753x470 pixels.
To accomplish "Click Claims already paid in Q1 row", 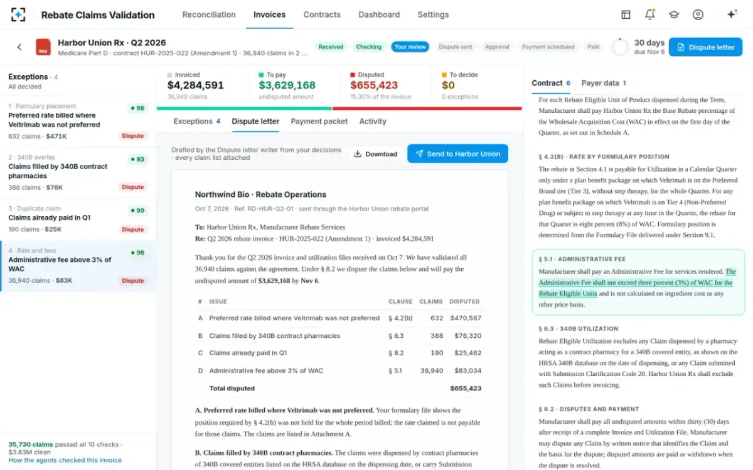I will click(x=339, y=353).
